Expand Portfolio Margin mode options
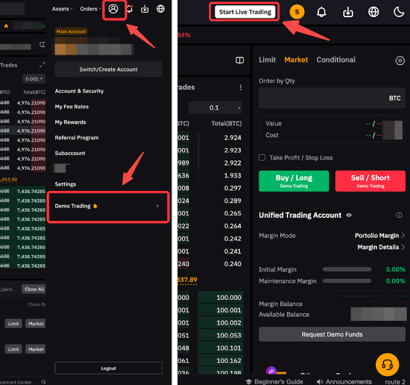The width and height of the screenshot is (410, 385). click(x=380, y=235)
